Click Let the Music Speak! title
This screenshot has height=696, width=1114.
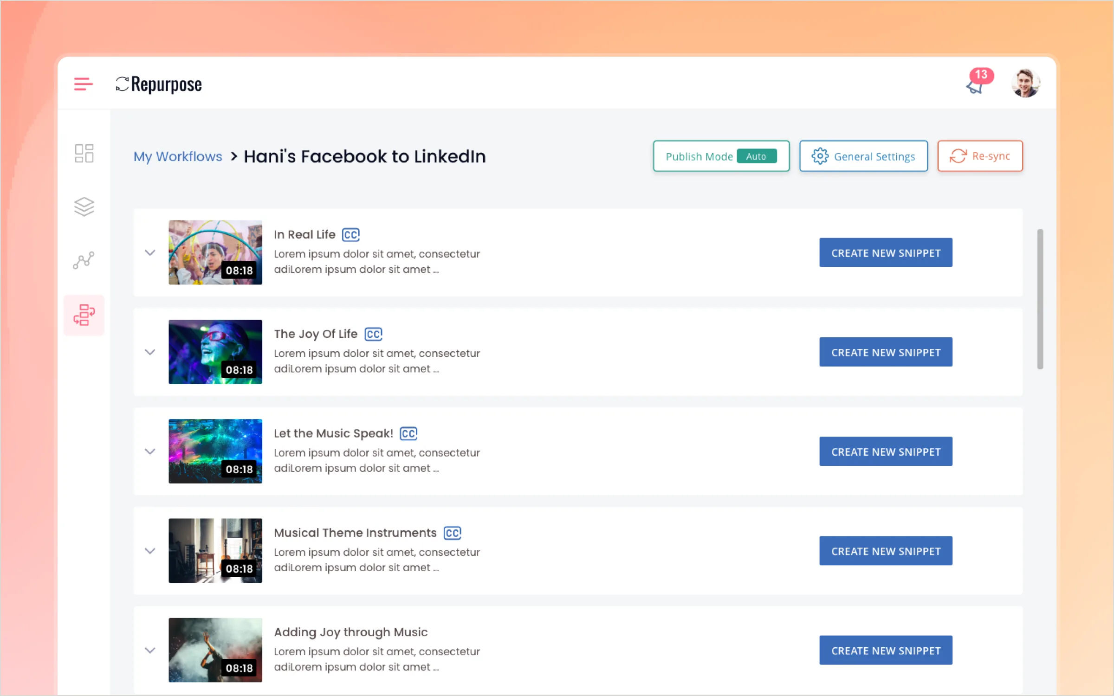pyautogui.click(x=333, y=433)
